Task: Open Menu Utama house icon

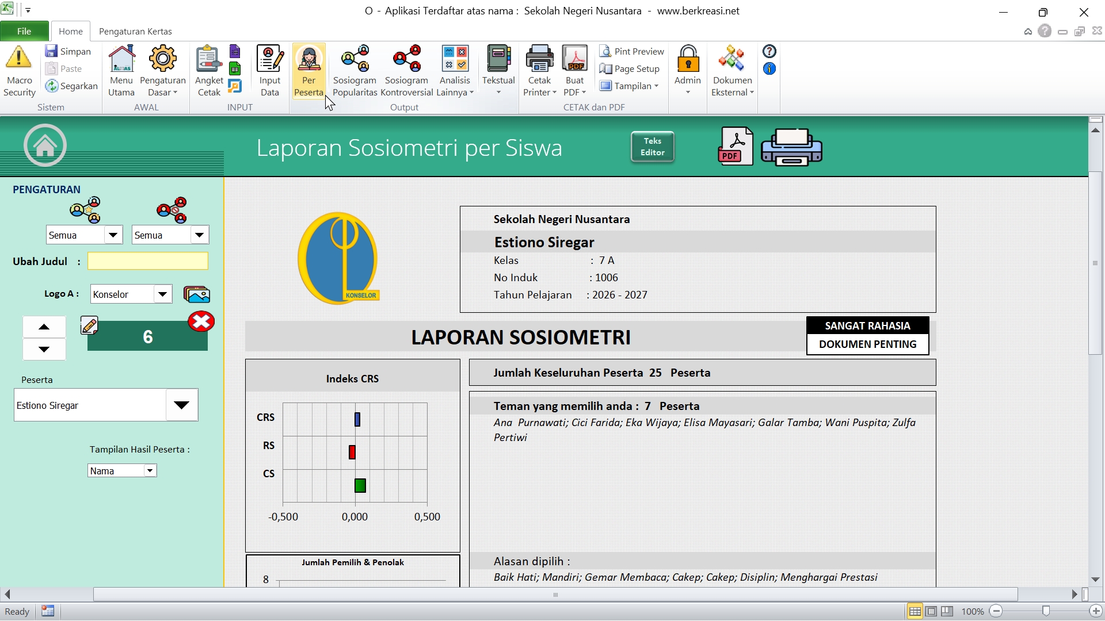Action: coord(121,59)
